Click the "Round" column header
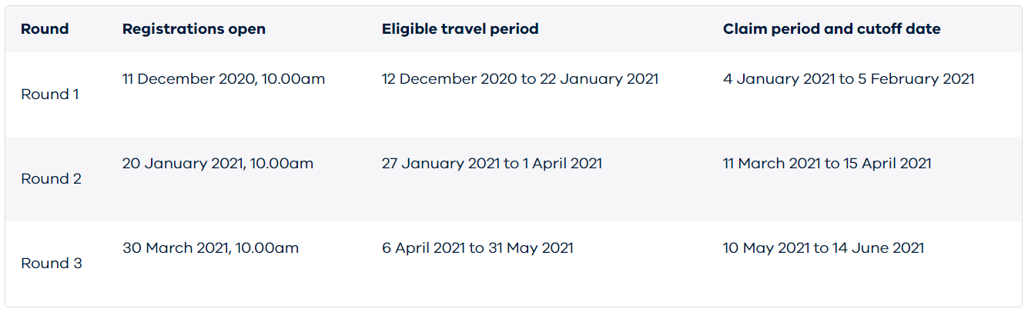Screen dimensions: 1028x312 [45, 29]
